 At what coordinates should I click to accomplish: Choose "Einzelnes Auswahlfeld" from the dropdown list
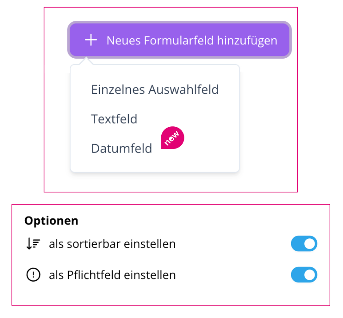click(155, 89)
